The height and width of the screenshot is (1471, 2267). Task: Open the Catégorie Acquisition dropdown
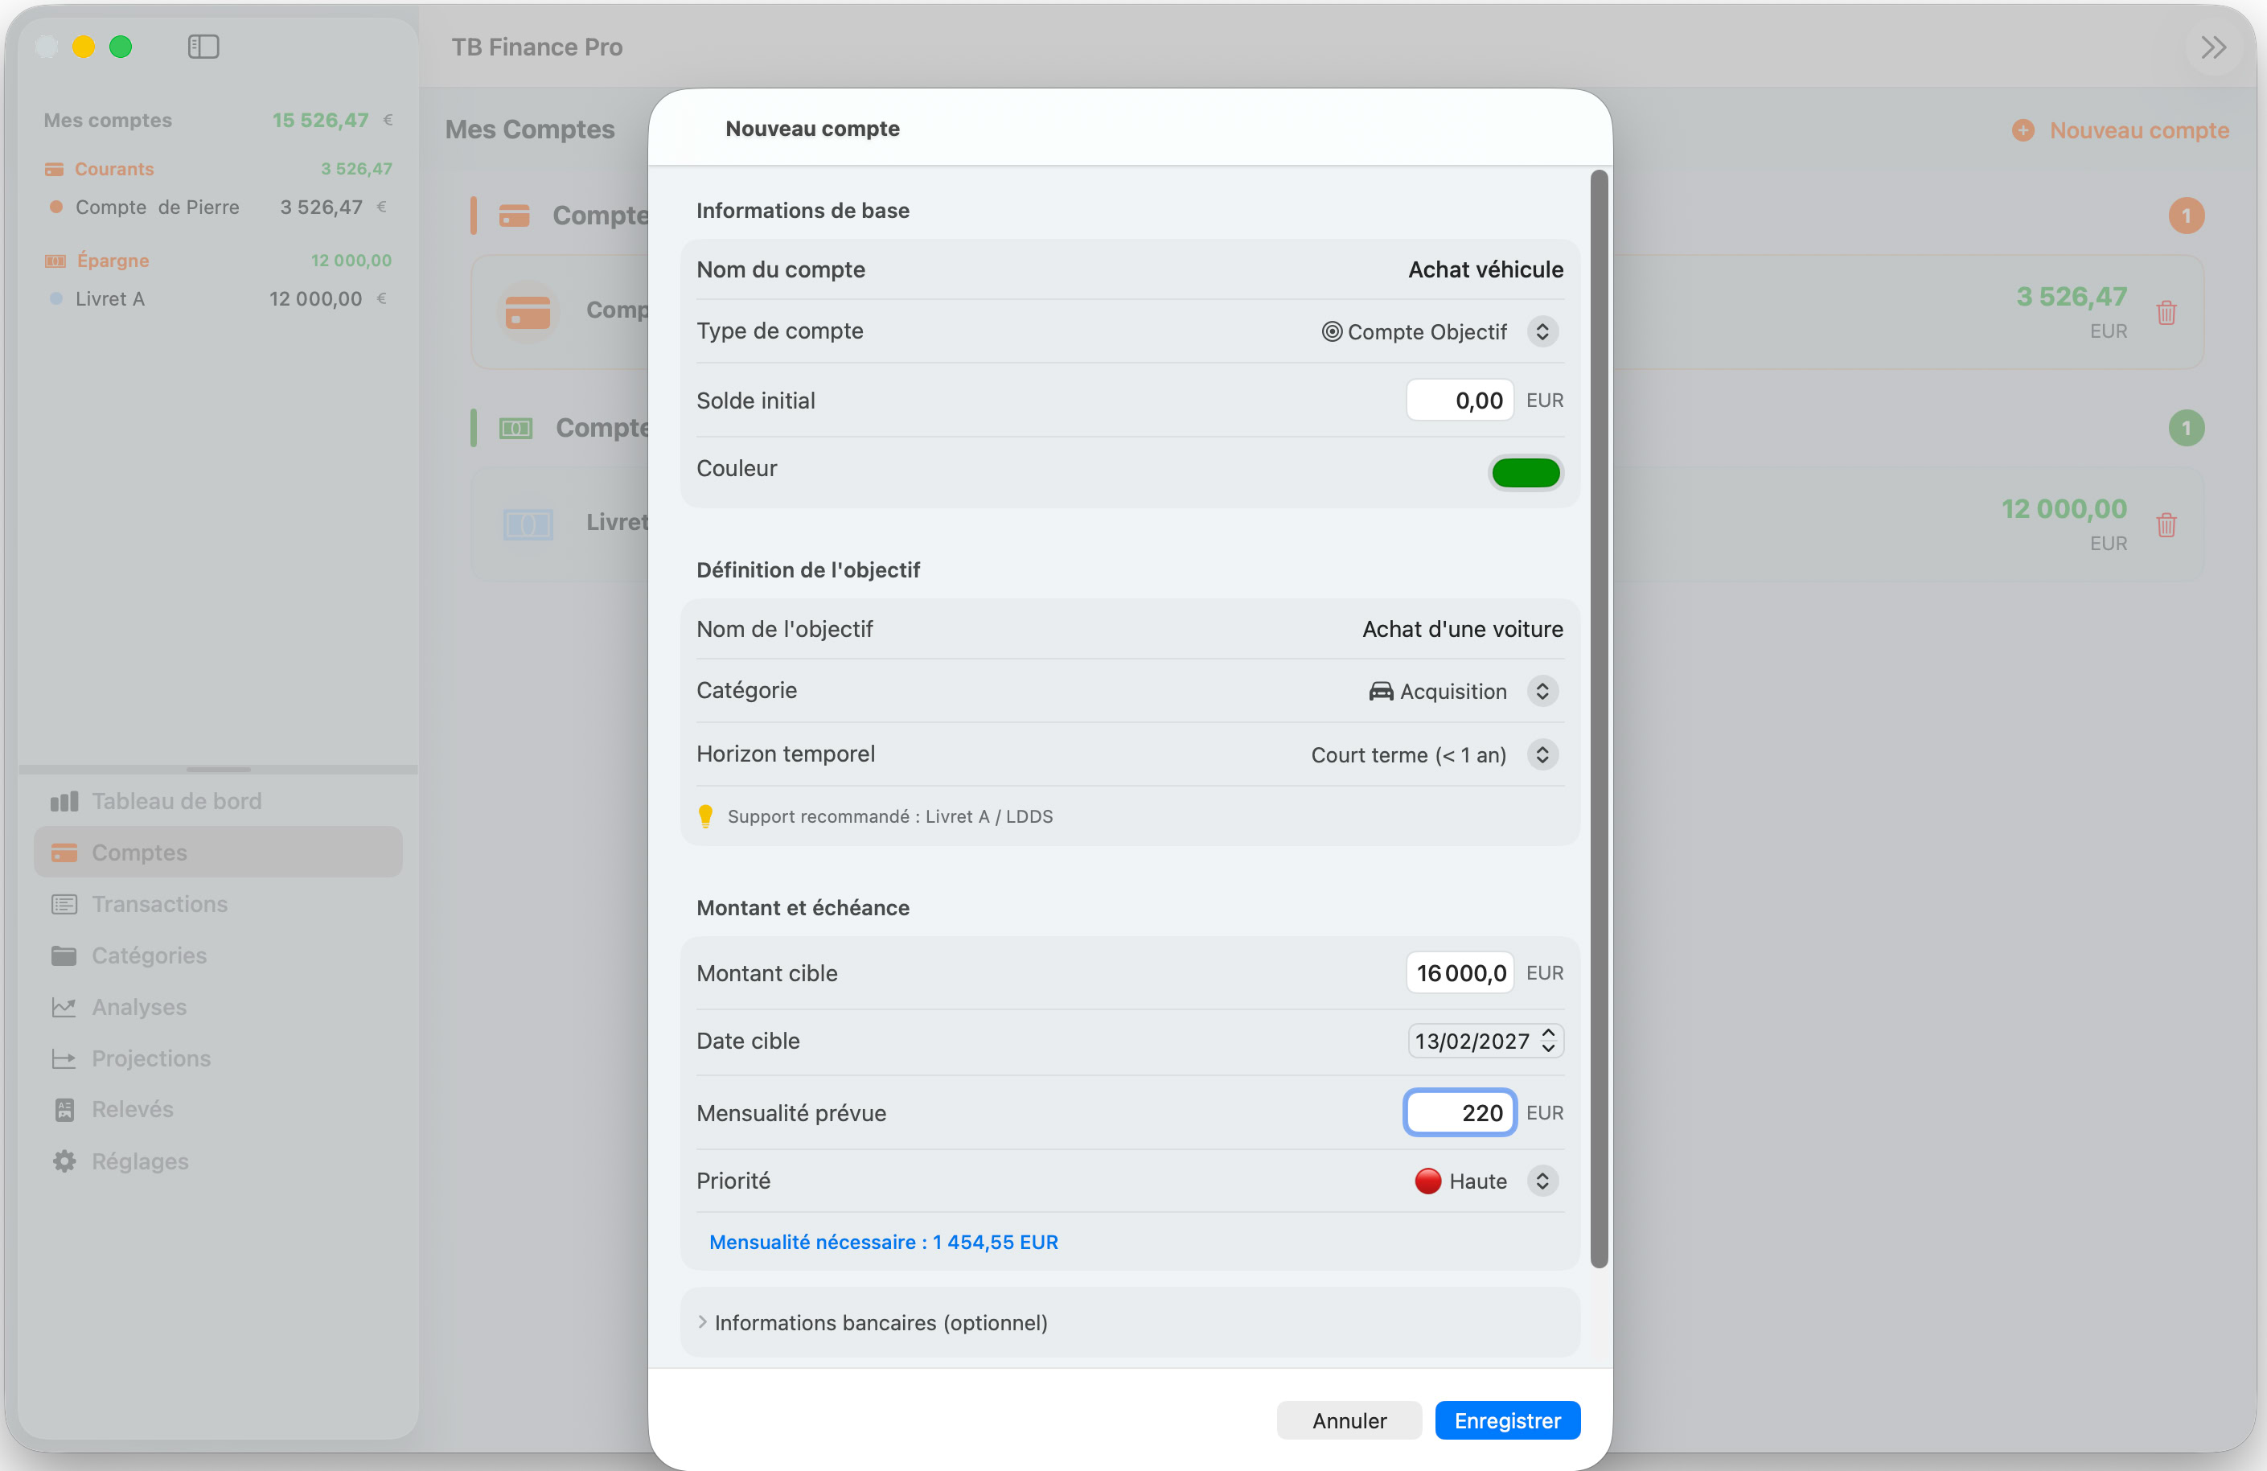pos(1541,691)
